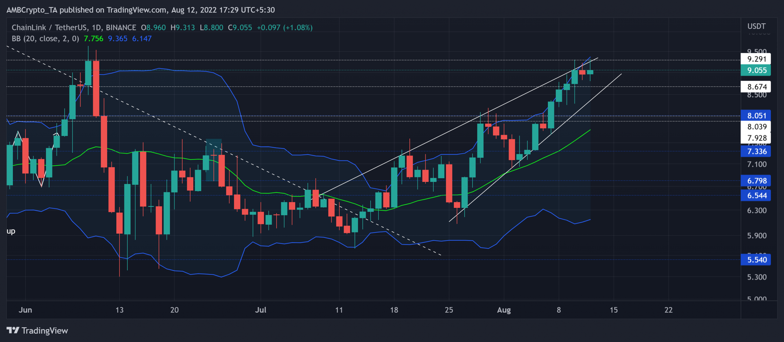Screen dimensions: 784x342
Task: Click the 8 date on time axis
Action: pos(559,310)
